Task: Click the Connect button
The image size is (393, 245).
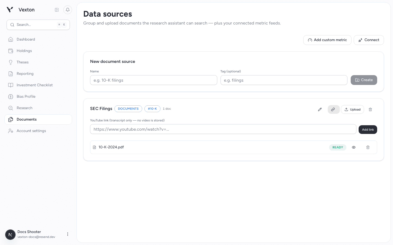Action: (x=369, y=40)
